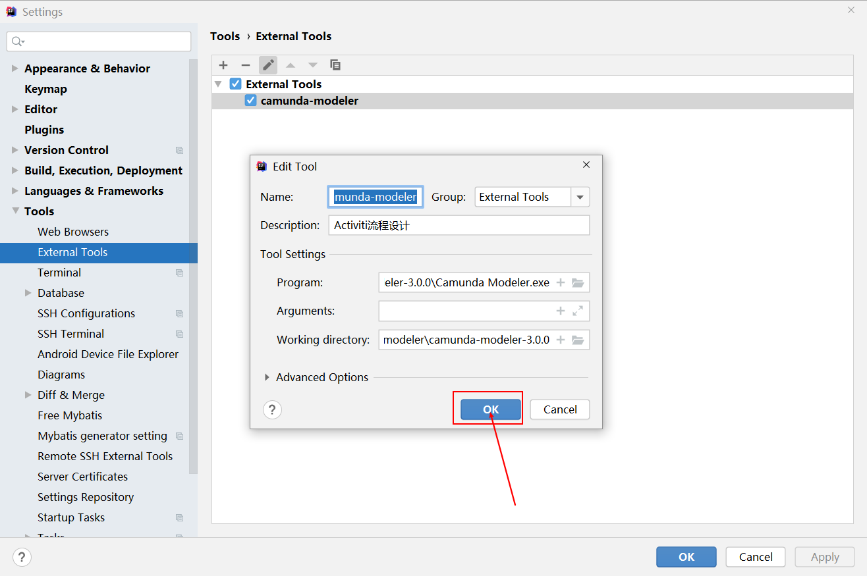Click project-level icon beside SSH Terminal
Viewport: 867px width, 576px height.
[180, 334]
